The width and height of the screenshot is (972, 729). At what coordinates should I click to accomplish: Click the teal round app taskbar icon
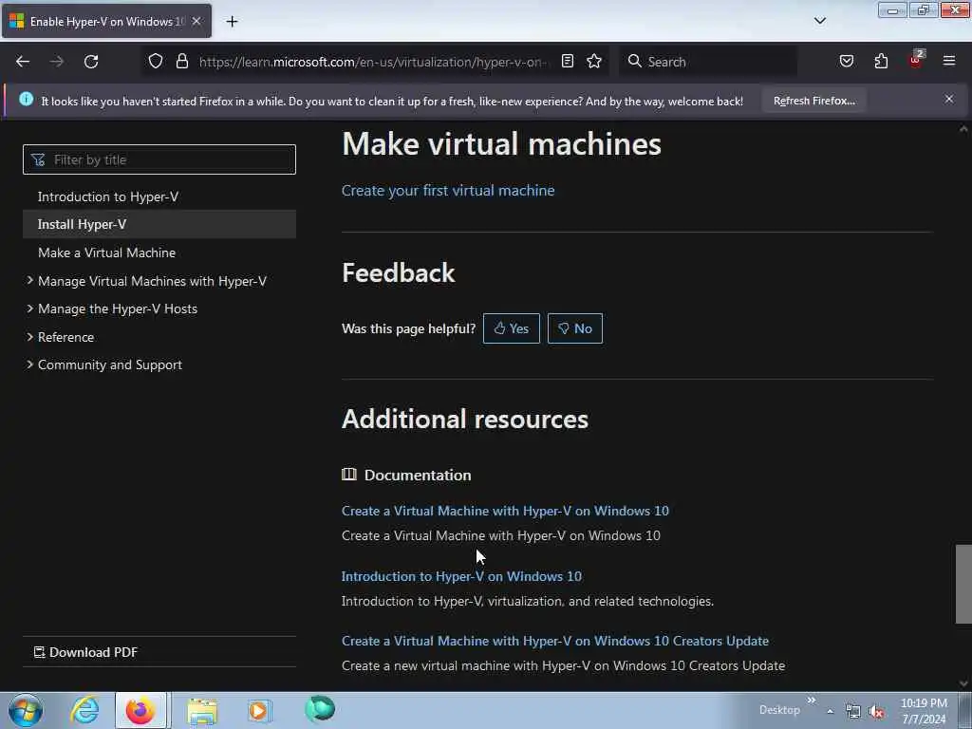click(320, 708)
